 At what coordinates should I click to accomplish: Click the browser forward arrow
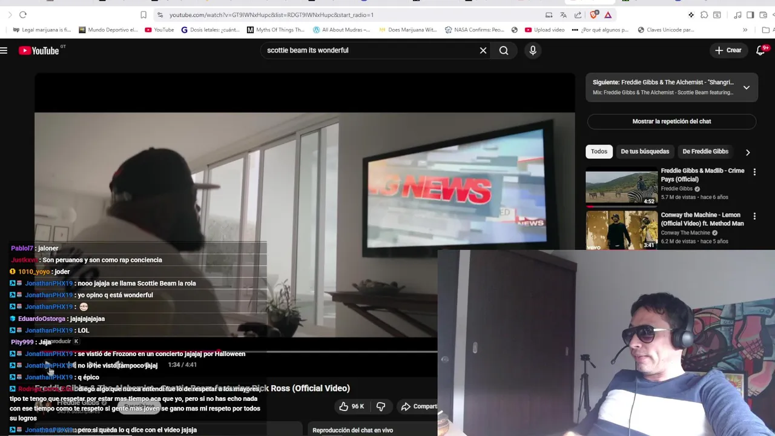point(10,15)
